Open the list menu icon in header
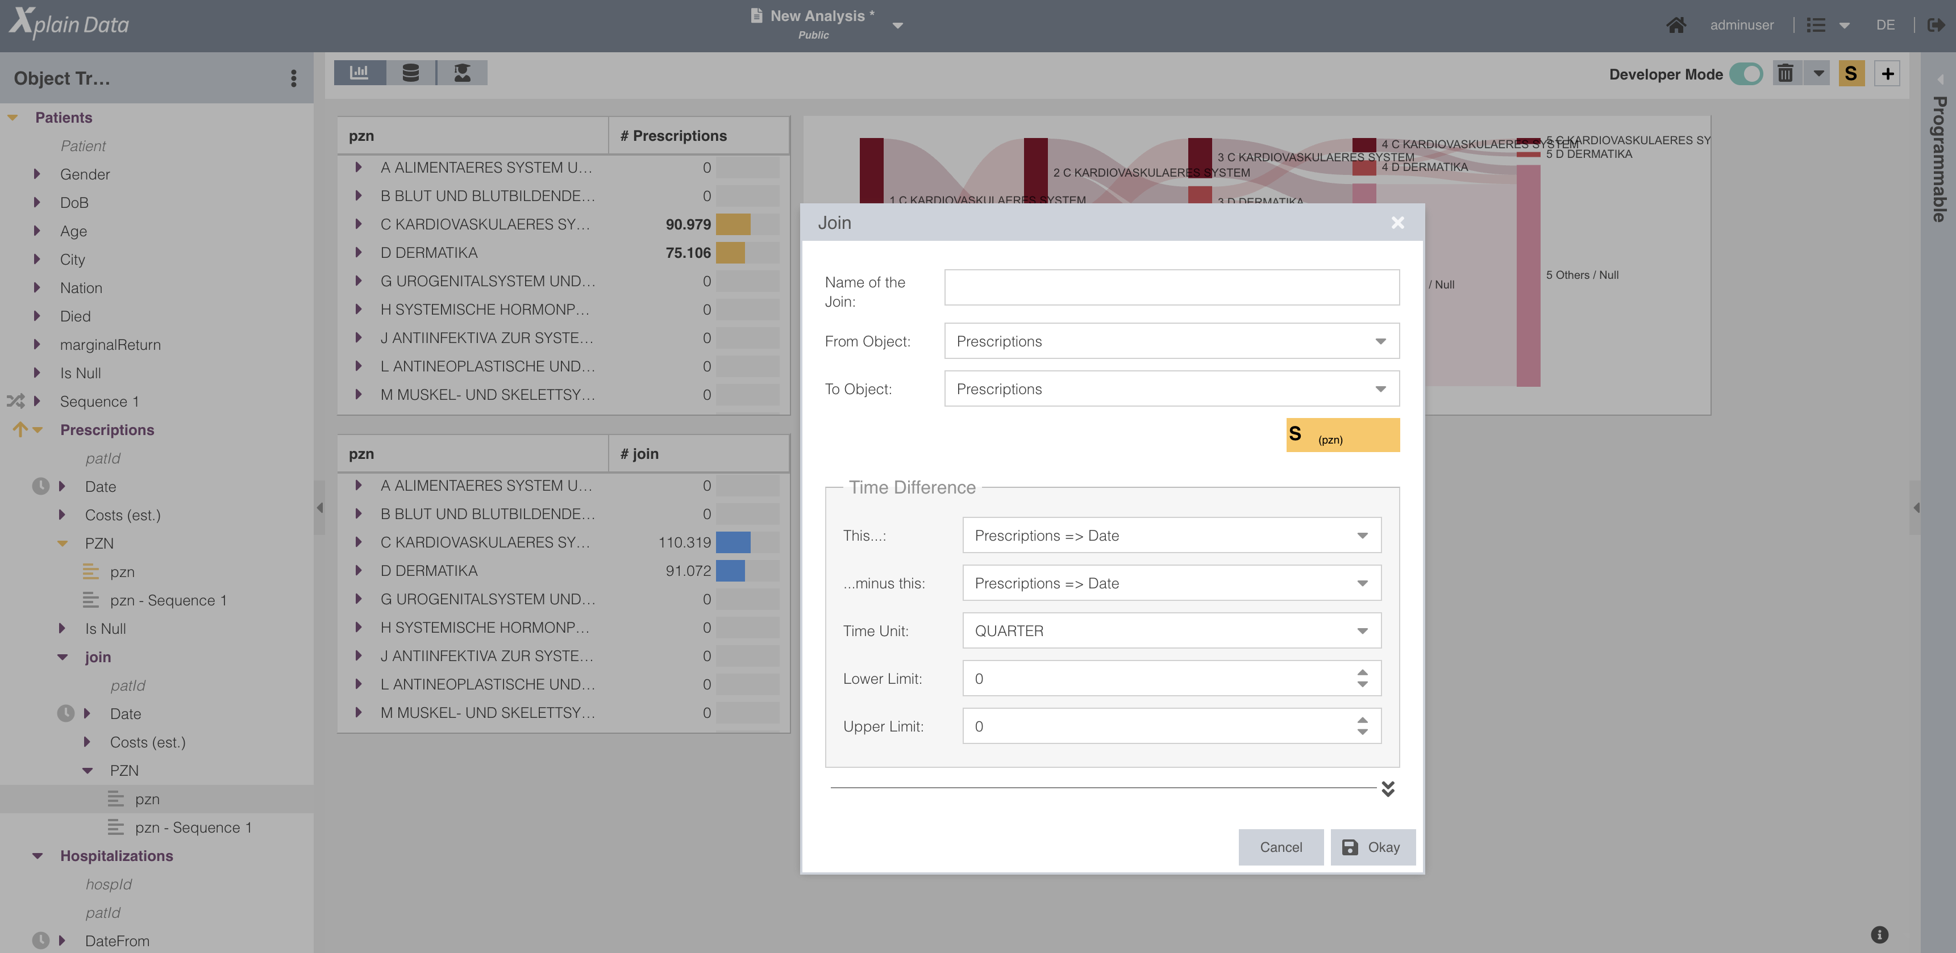This screenshot has width=1956, height=953. [1816, 25]
